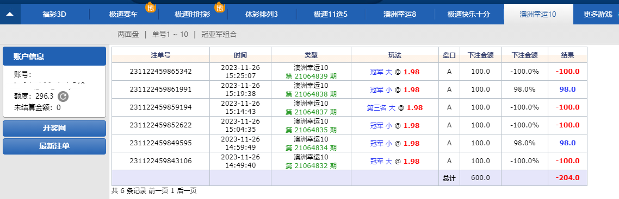Collapse the game menu with the up-arrow button
This screenshot has height=199, width=619.
point(10,15)
